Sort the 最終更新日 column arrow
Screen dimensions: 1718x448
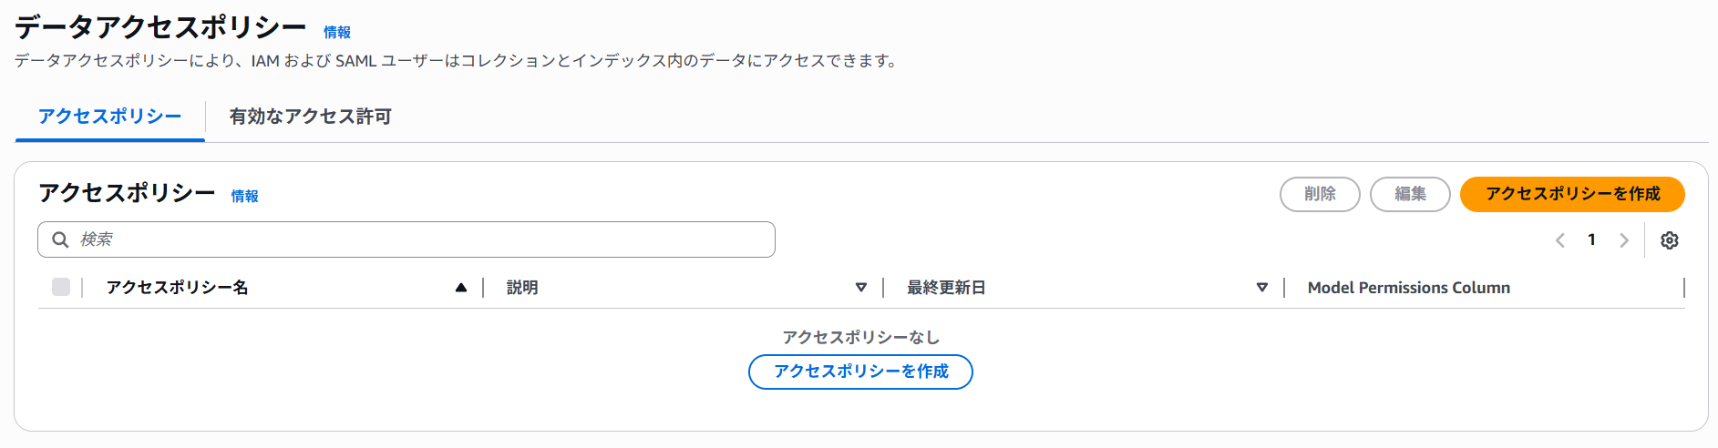[1262, 288]
